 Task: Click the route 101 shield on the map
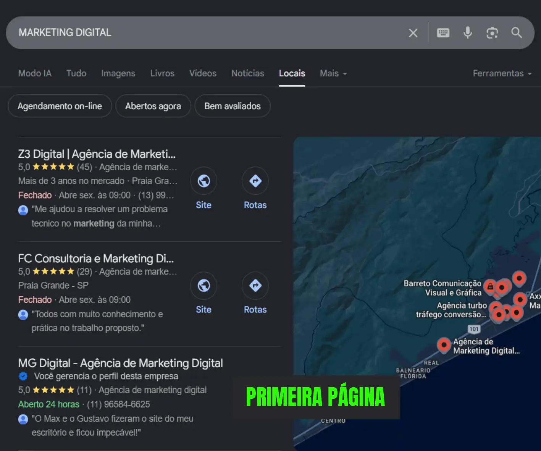point(474,329)
